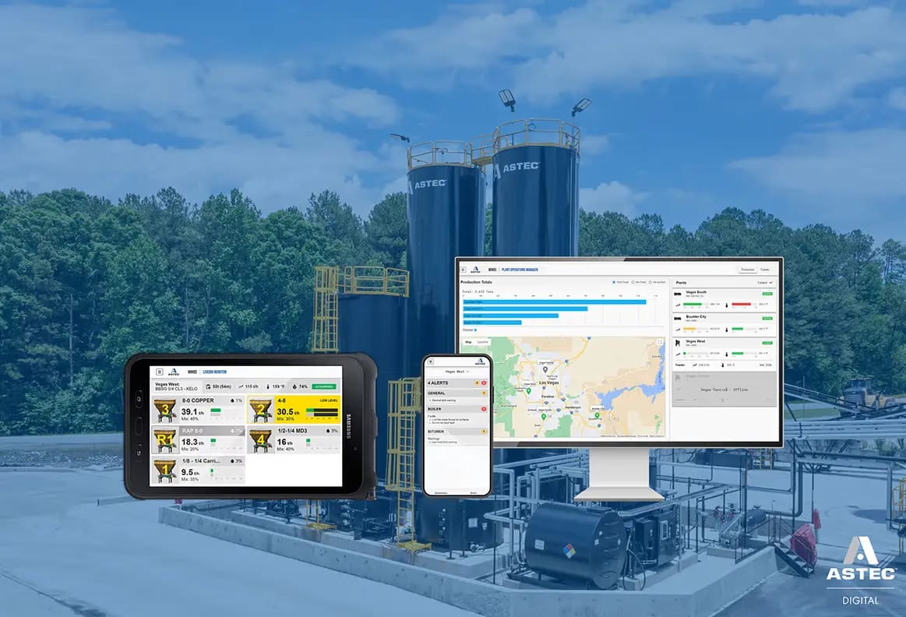Viewport: 906px width, 617px height.
Task: Click the top blue production bar
Action: 555,302
